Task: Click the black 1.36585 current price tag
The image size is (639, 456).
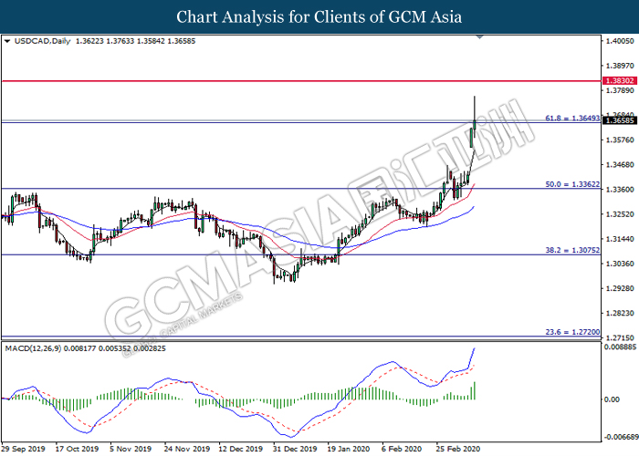Action: 620,120
